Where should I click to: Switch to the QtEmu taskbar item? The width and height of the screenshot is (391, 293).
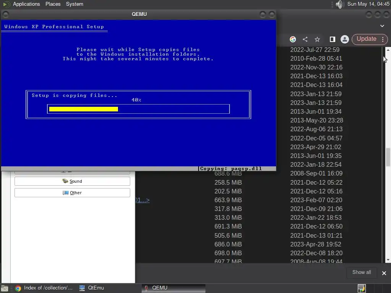[92, 288]
